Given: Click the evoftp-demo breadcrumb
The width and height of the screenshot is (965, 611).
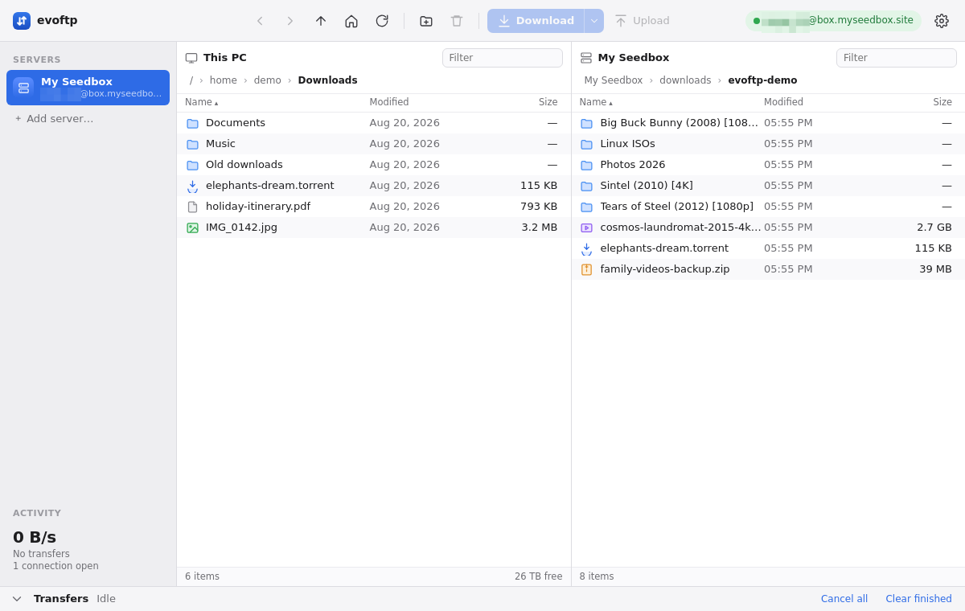Looking at the screenshot, I should click(x=762, y=80).
